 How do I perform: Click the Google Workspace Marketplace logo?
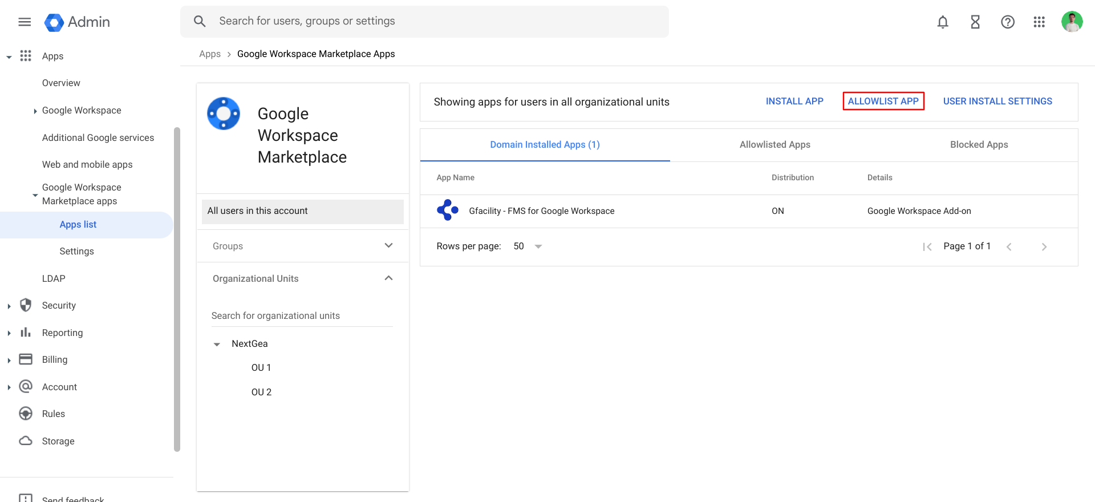(x=224, y=114)
